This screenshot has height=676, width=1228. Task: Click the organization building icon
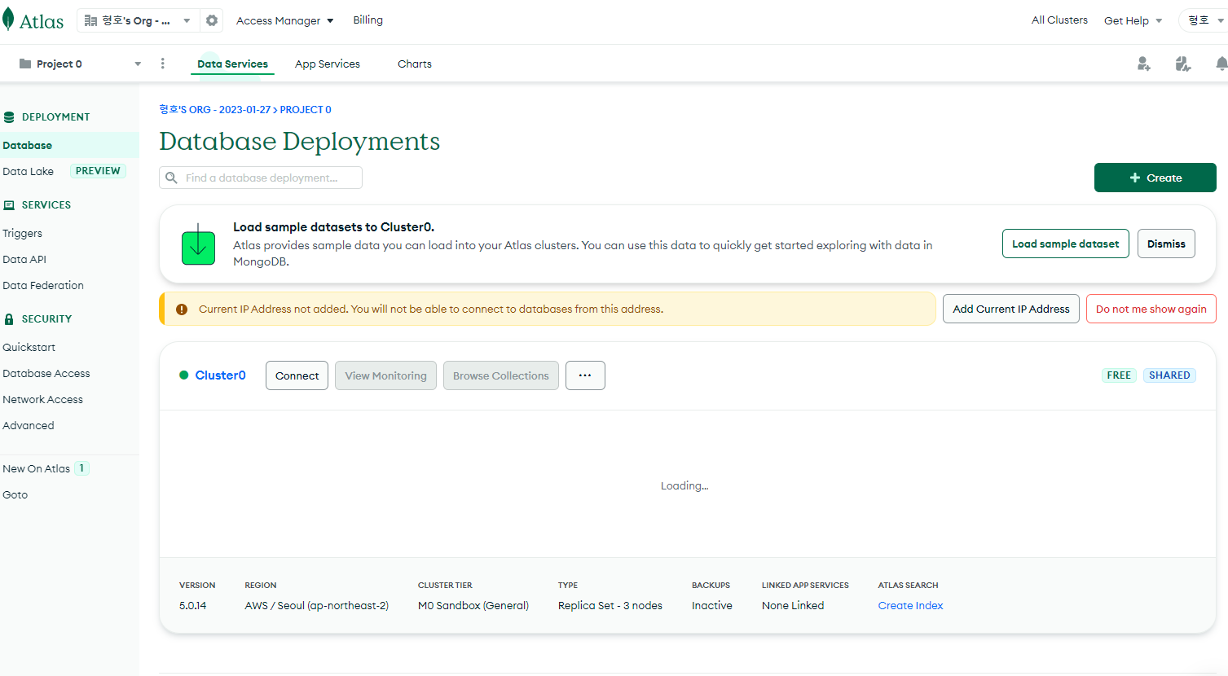click(90, 20)
